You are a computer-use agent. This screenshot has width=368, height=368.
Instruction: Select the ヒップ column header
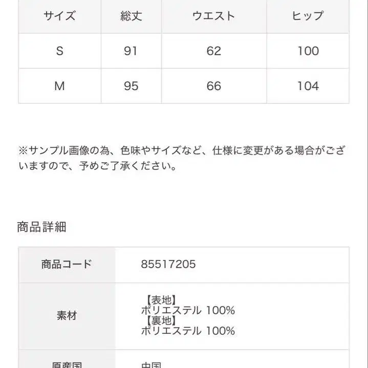(x=308, y=16)
